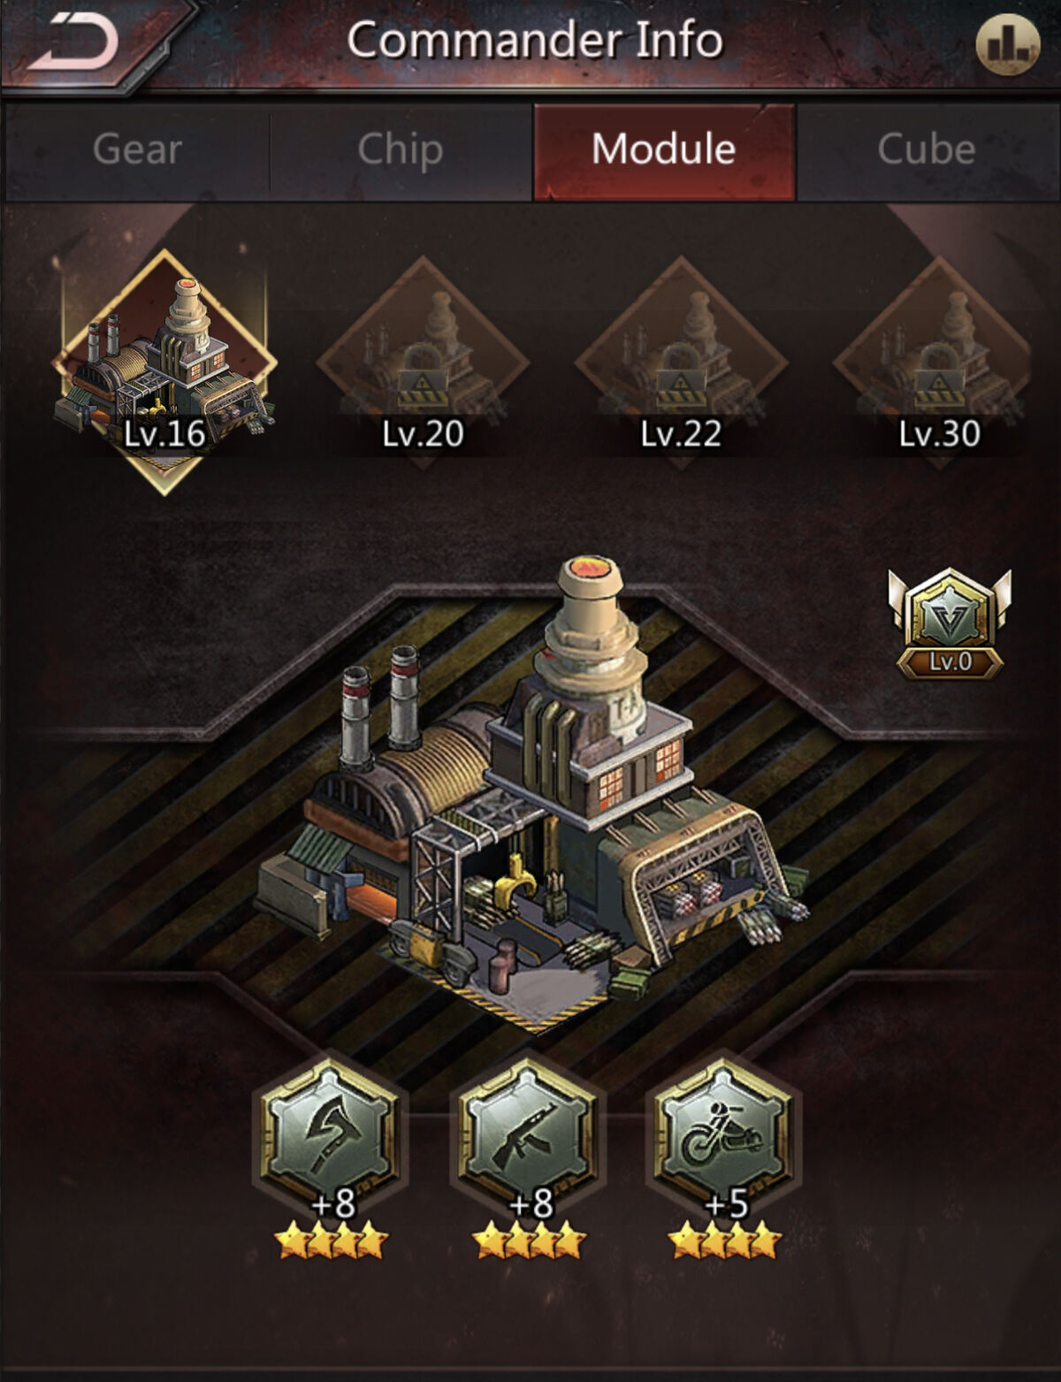Click the Lv.20 level label
This screenshot has width=1061, height=1382.
(423, 433)
